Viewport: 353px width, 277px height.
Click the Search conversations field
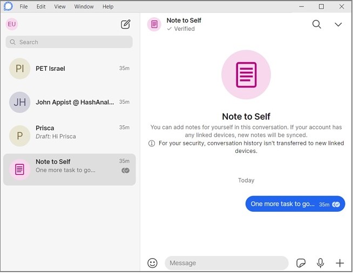pos(69,42)
